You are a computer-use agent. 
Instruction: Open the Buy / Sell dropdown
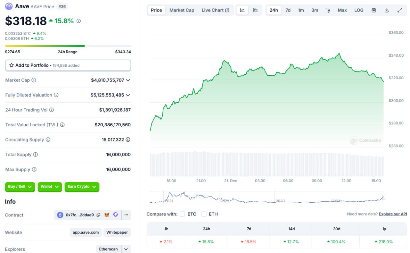[x=20, y=187]
